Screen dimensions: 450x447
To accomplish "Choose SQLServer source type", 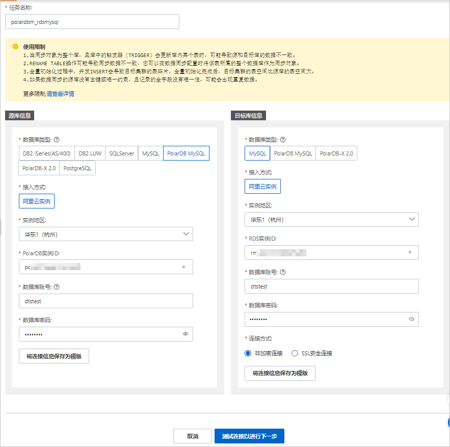I will pos(122,153).
